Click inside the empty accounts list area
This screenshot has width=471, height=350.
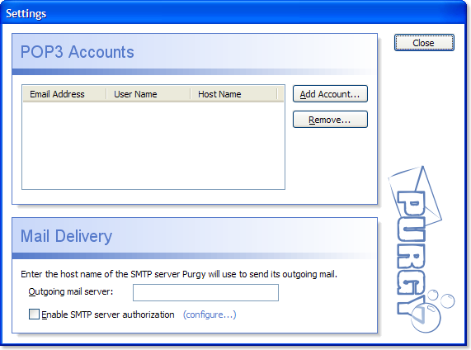click(153, 145)
